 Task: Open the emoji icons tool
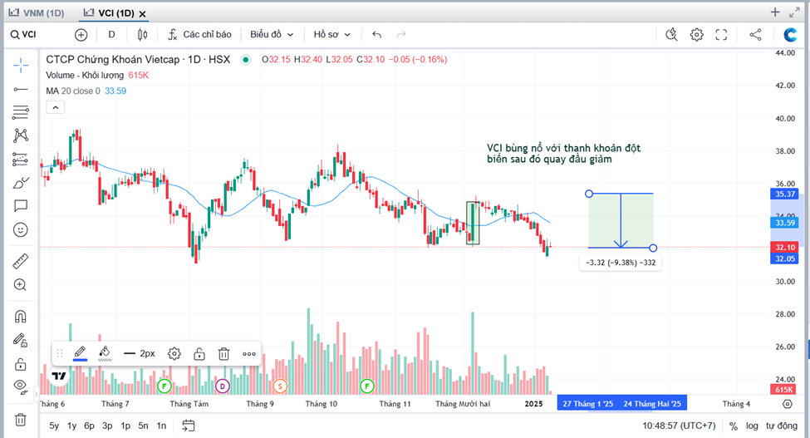coord(21,230)
